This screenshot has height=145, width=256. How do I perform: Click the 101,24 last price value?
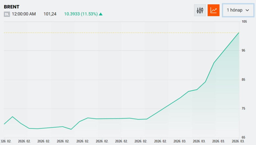point(50,14)
